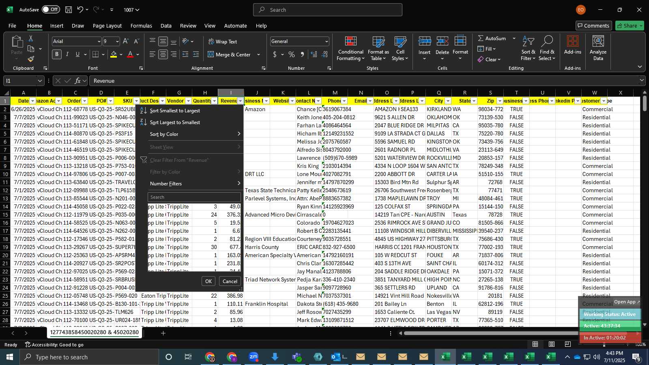Open the Date column filter dropdown
Image resolution: width=649 pixels, height=365 pixels.
[33, 101]
